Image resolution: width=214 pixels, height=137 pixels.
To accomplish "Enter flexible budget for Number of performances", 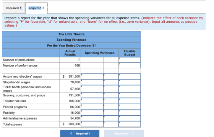I will [130, 65].
